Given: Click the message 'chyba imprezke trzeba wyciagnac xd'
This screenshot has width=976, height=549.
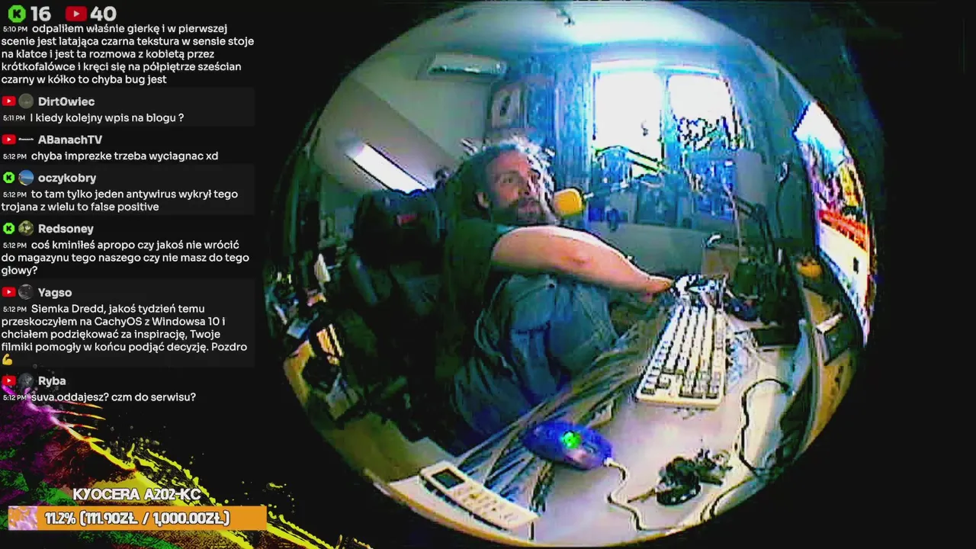Looking at the screenshot, I should (125, 156).
